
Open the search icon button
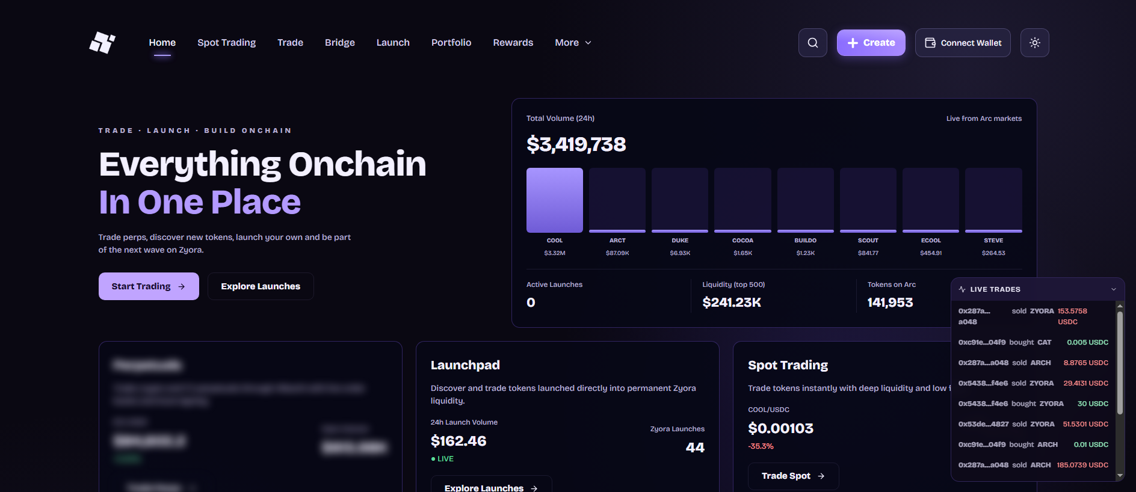tap(813, 43)
